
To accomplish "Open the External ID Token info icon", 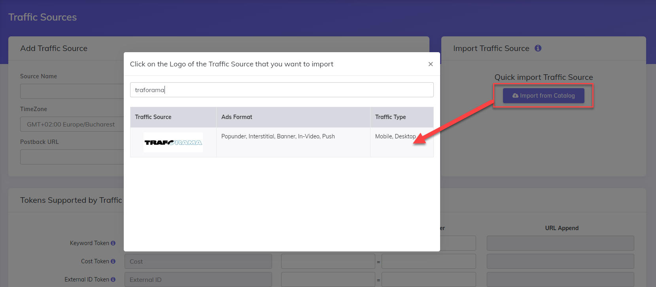I will (x=113, y=279).
